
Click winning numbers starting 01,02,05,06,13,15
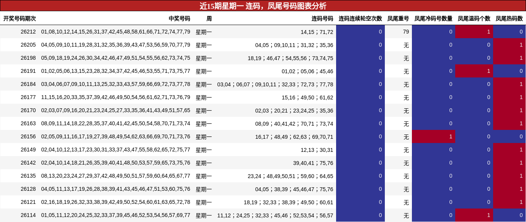[x=116, y=71]
